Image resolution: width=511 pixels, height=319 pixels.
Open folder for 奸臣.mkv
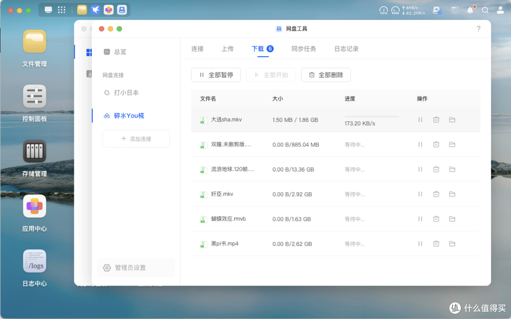click(x=452, y=194)
